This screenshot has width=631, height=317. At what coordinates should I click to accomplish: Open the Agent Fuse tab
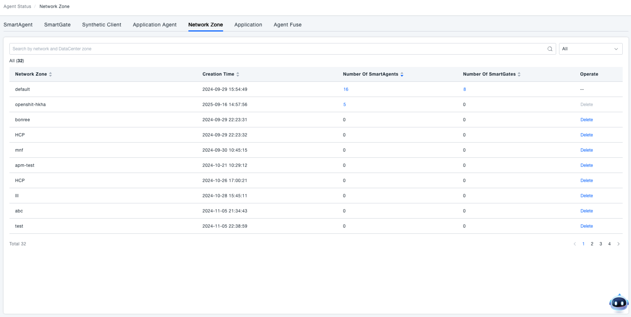(x=287, y=25)
